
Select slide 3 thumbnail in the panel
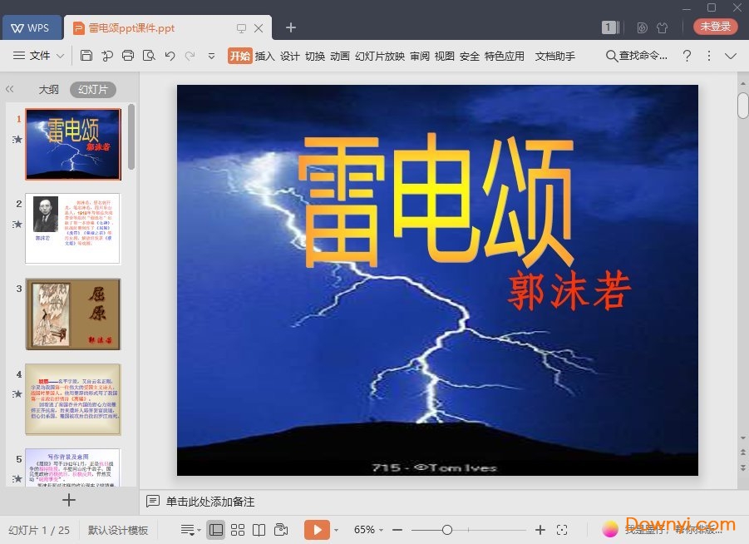tap(72, 314)
